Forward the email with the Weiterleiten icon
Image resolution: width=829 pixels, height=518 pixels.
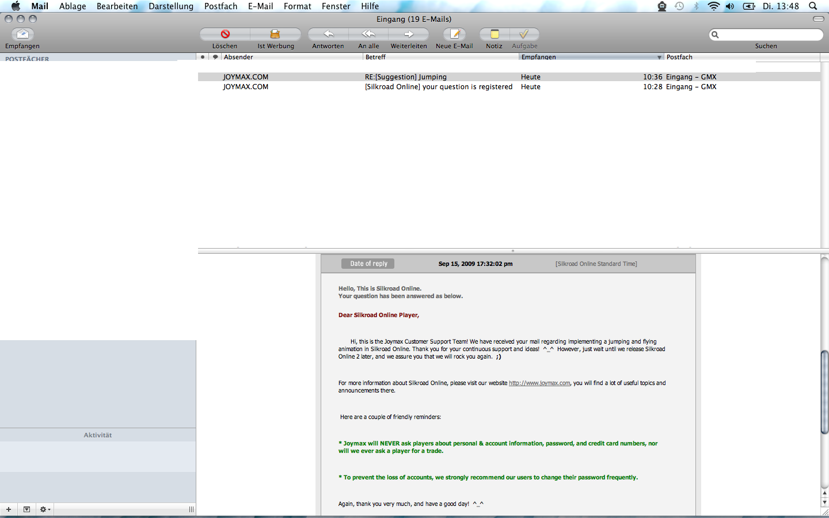click(x=409, y=35)
